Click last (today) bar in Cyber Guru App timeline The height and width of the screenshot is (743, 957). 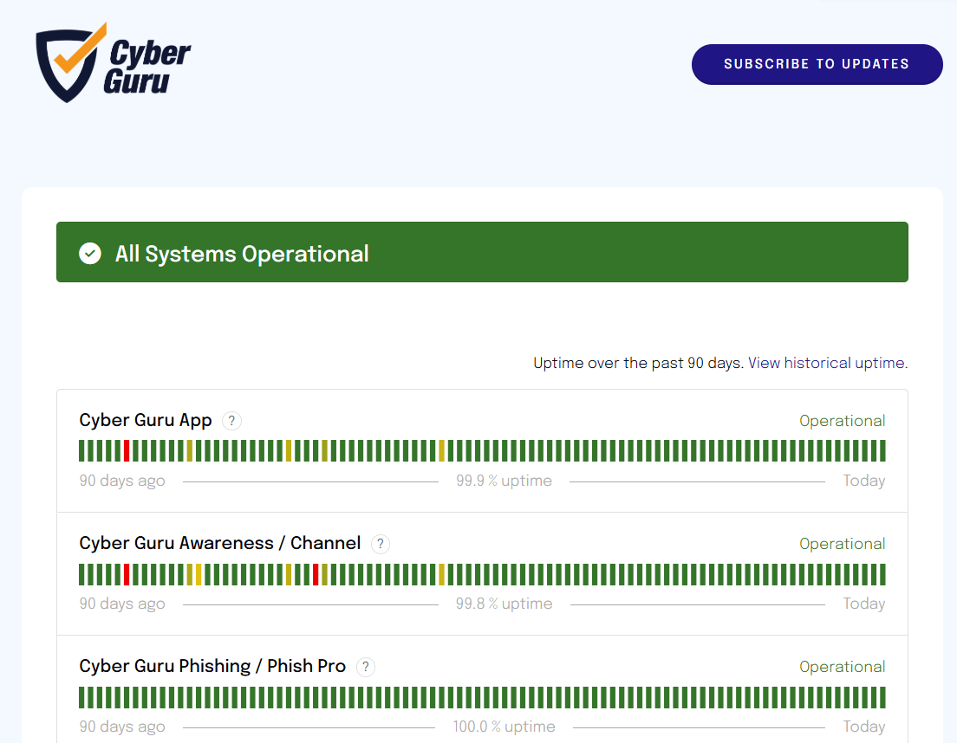coord(882,451)
